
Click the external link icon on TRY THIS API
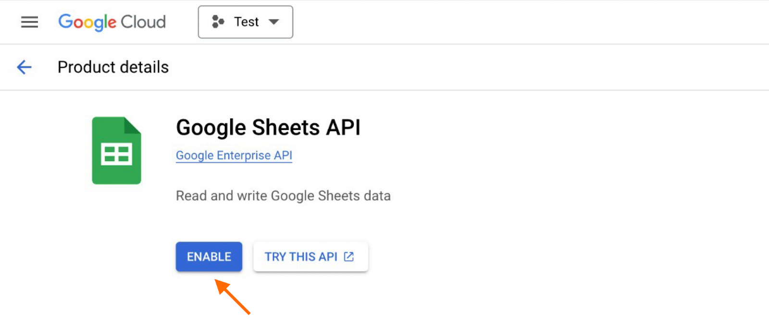coord(348,257)
